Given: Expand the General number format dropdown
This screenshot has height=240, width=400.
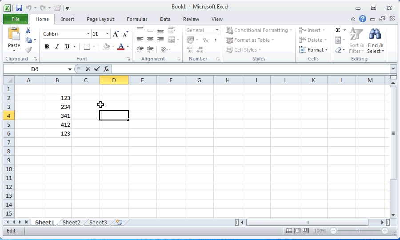Looking at the screenshot, I should point(217,30).
